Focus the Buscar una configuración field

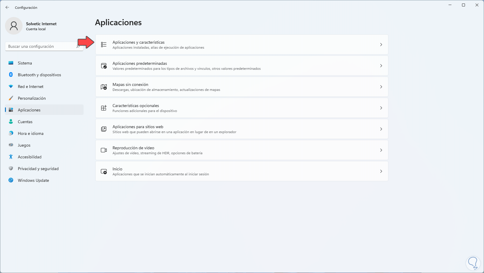pos(41,46)
